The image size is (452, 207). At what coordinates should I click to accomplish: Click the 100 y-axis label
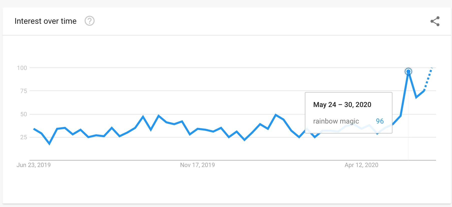tap(22, 68)
